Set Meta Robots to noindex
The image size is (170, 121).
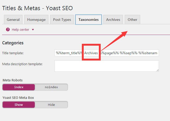pos(51,87)
